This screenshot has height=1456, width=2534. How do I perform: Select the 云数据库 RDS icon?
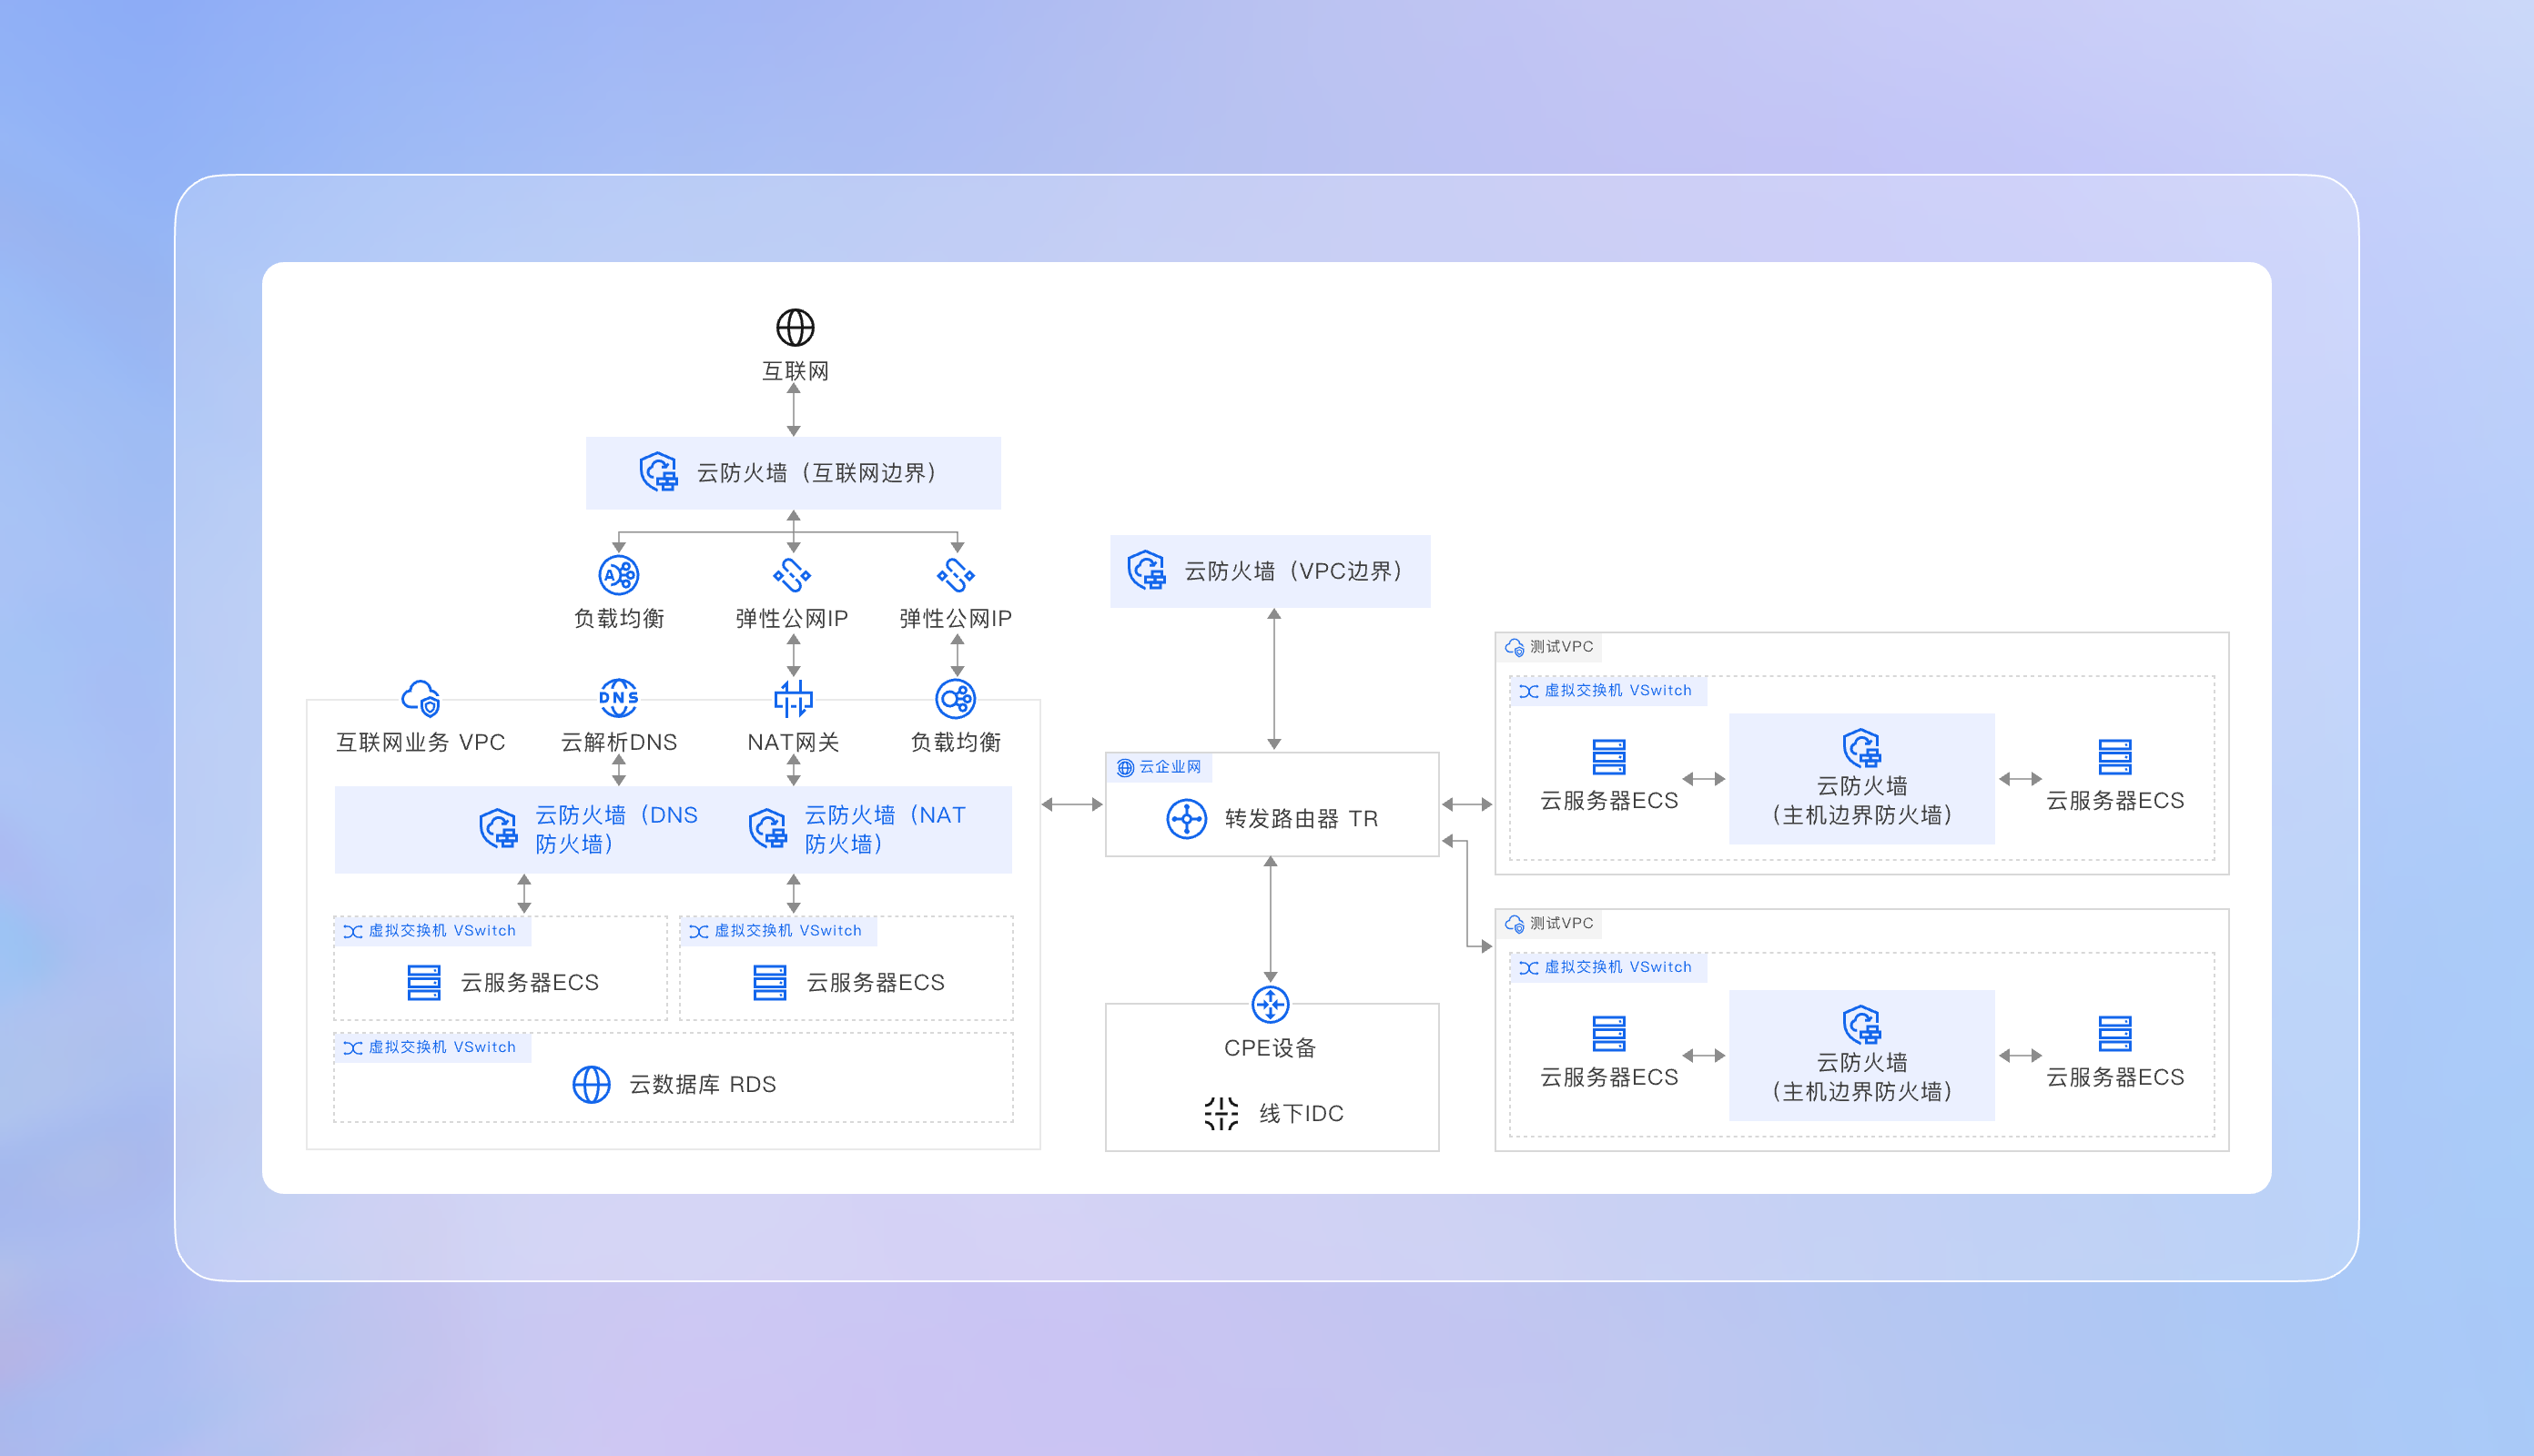(591, 1084)
